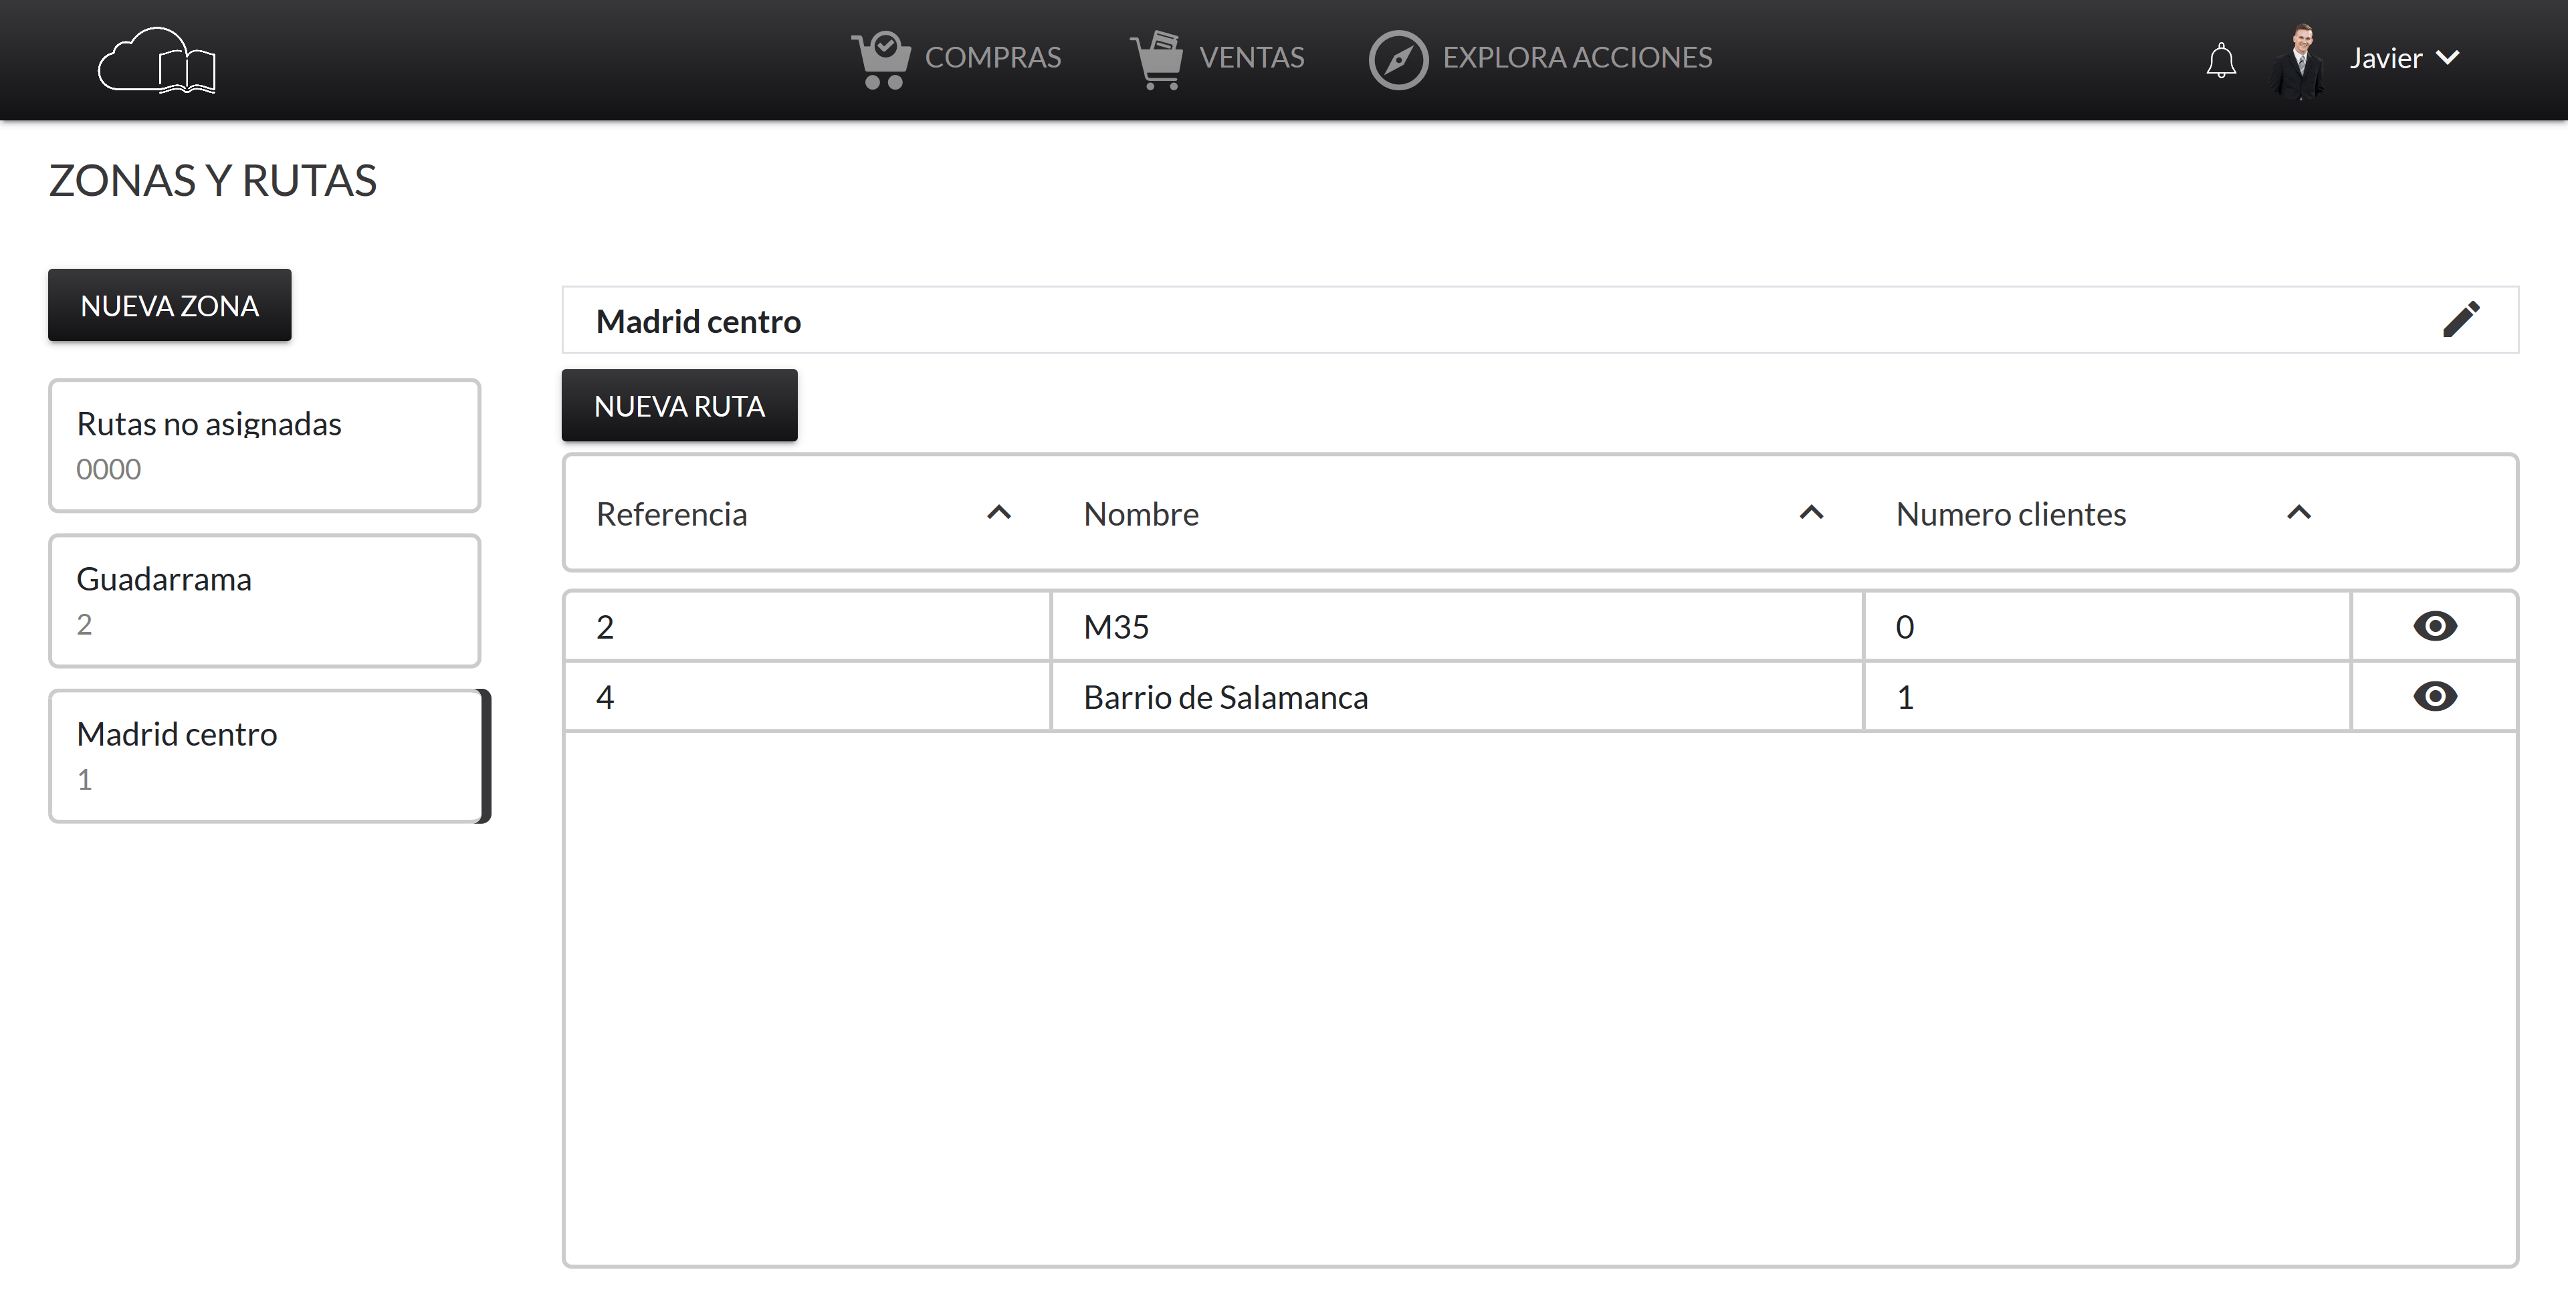Sort by Nombre column arrow

[x=1812, y=512]
